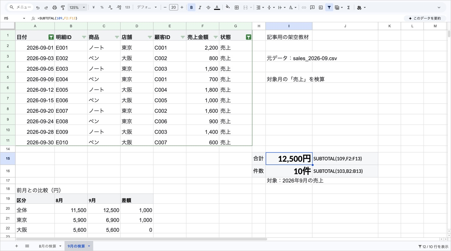The image size is (451, 251).
Task: Open the デフォ... font dropdown
Action: coord(147,7)
